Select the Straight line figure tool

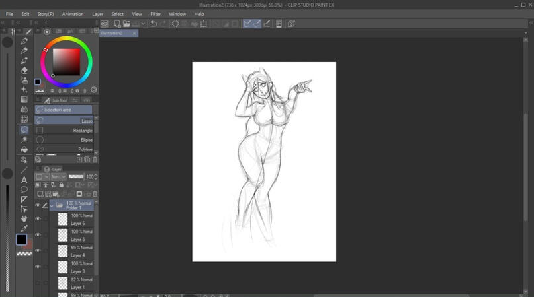coord(24,170)
